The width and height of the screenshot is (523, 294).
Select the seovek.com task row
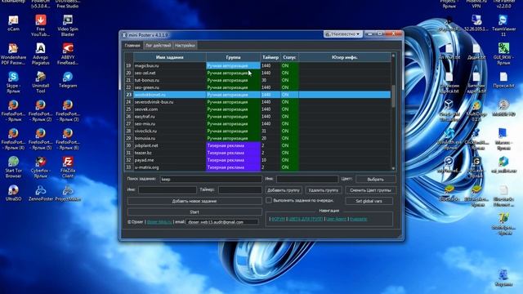click(261, 109)
